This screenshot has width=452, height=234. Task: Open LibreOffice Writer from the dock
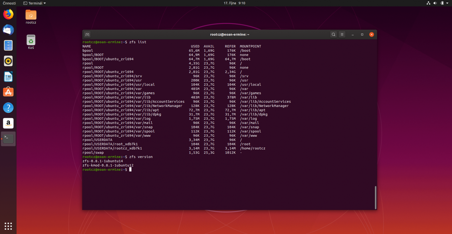click(8, 76)
